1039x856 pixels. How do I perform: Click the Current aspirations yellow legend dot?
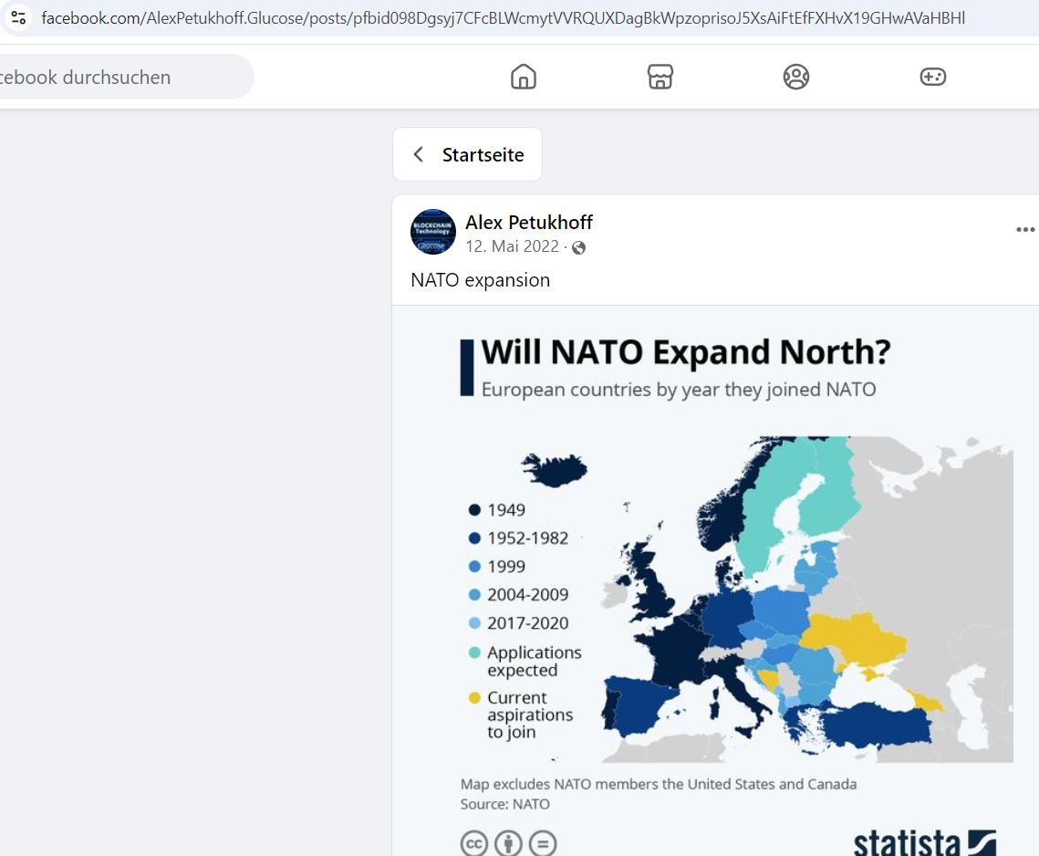[474, 697]
